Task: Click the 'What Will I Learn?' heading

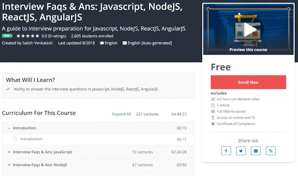Action: (30, 80)
